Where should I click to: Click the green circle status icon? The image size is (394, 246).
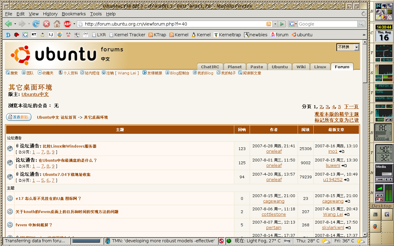229,241
